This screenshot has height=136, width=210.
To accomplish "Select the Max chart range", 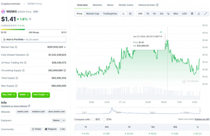I will [176, 14].
